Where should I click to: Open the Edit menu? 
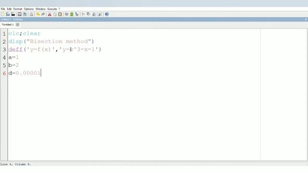(x=9, y=9)
